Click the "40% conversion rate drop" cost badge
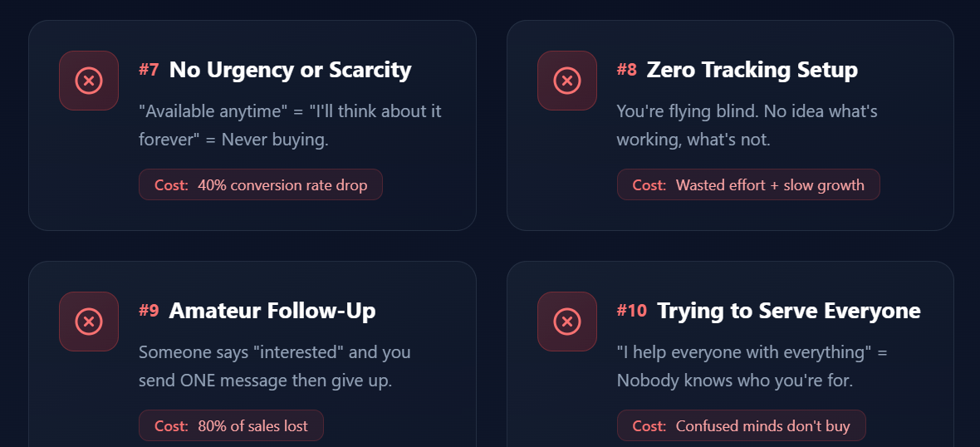The width and height of the screenshot is (980, 447). [x=261, y=184]
